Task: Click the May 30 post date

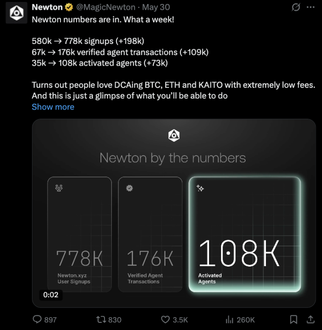Action: 156,8
